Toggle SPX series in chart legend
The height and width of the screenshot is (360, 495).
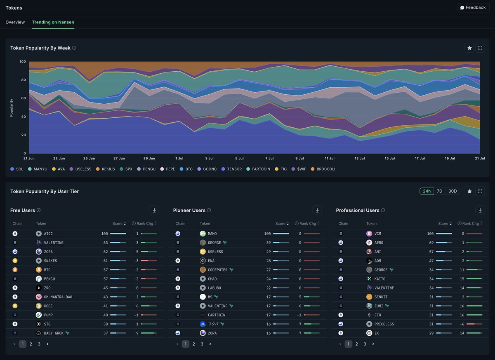pos(126,169)
